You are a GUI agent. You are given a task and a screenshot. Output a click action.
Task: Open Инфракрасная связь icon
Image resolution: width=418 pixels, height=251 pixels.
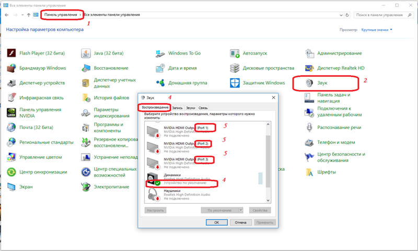coord(11,98)
